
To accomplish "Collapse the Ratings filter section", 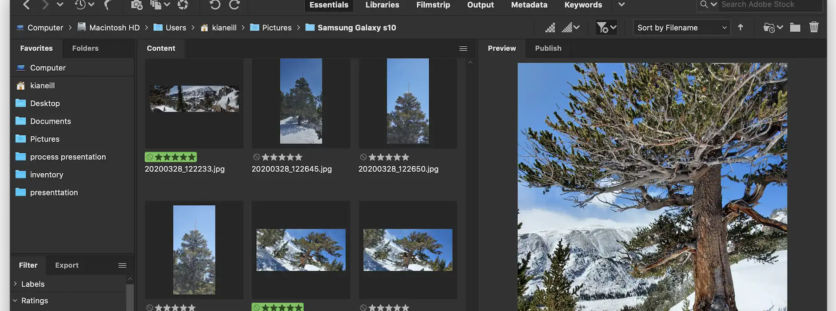I will tap(15, 301).
